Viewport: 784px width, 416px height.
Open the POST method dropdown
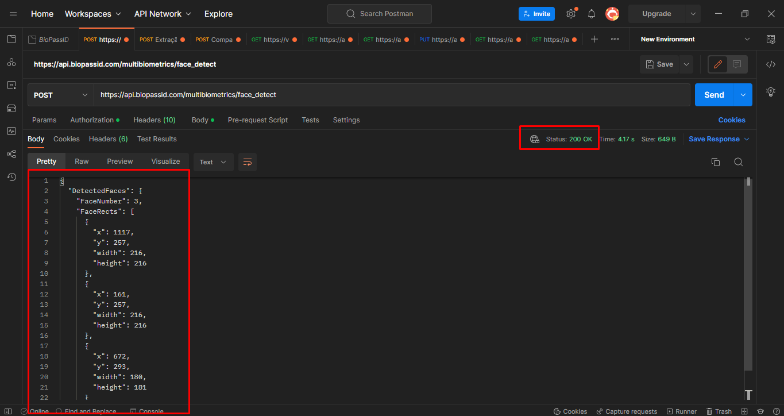tap(60, 95)
